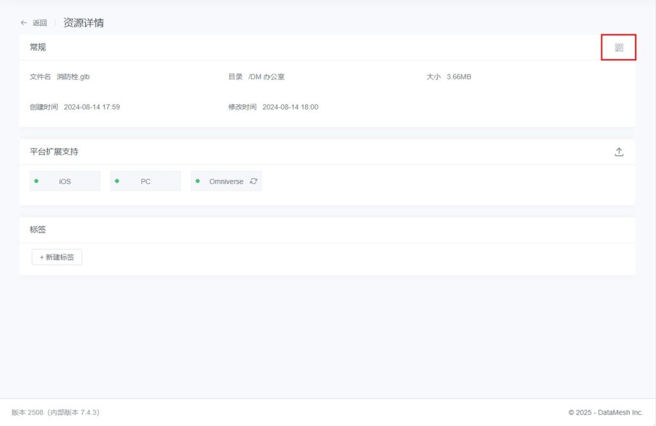Click the 常规 section header
The image size is (656, 426).
coord(38,47)
